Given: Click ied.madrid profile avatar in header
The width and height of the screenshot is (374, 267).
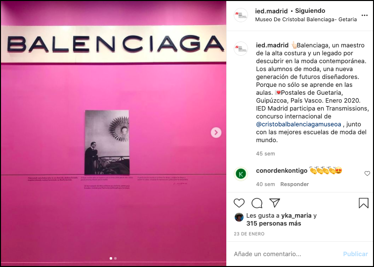Looking at the screenshot, I should [x=241, y=15].
